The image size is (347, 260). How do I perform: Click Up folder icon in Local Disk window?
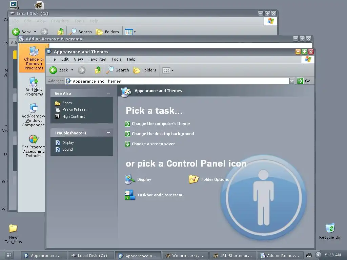pyautogui.click(x=61, y=32)
